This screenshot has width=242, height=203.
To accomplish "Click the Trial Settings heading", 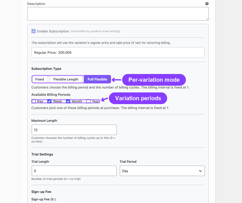I will point(42,154).
